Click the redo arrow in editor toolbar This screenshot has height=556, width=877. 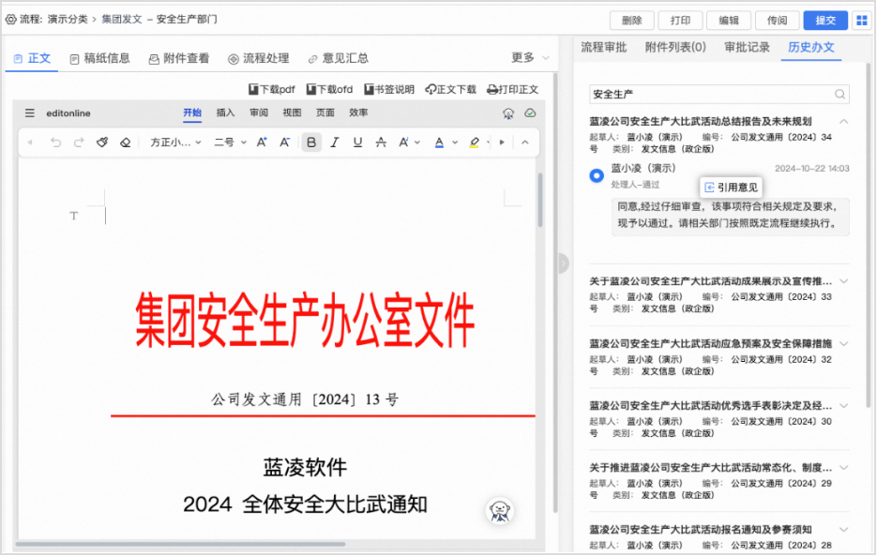[x=79, y=143]
